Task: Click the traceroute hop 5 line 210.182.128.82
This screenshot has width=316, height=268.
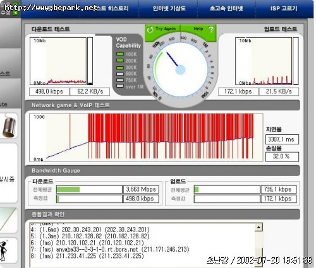Action: pos(90,236)
